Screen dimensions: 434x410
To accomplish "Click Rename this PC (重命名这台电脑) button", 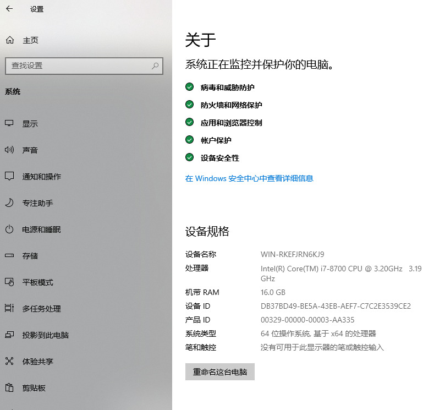I will pyautogui.click(x=219, y=371).
